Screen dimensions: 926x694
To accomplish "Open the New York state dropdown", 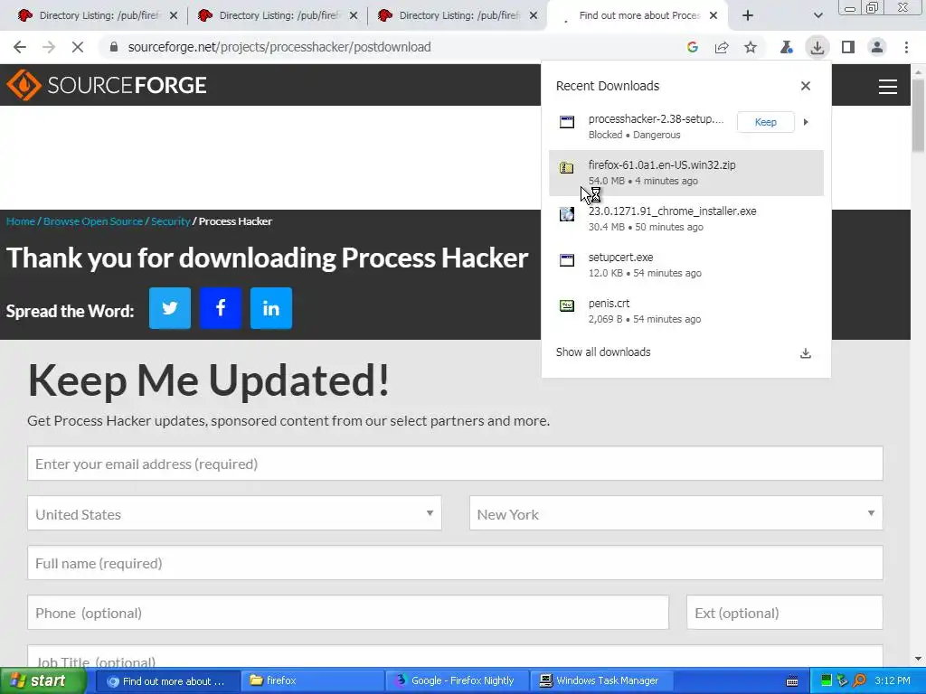I will [676, 513].
